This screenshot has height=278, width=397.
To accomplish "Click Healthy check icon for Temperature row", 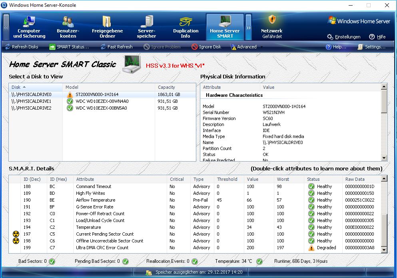I will point(311,227).
